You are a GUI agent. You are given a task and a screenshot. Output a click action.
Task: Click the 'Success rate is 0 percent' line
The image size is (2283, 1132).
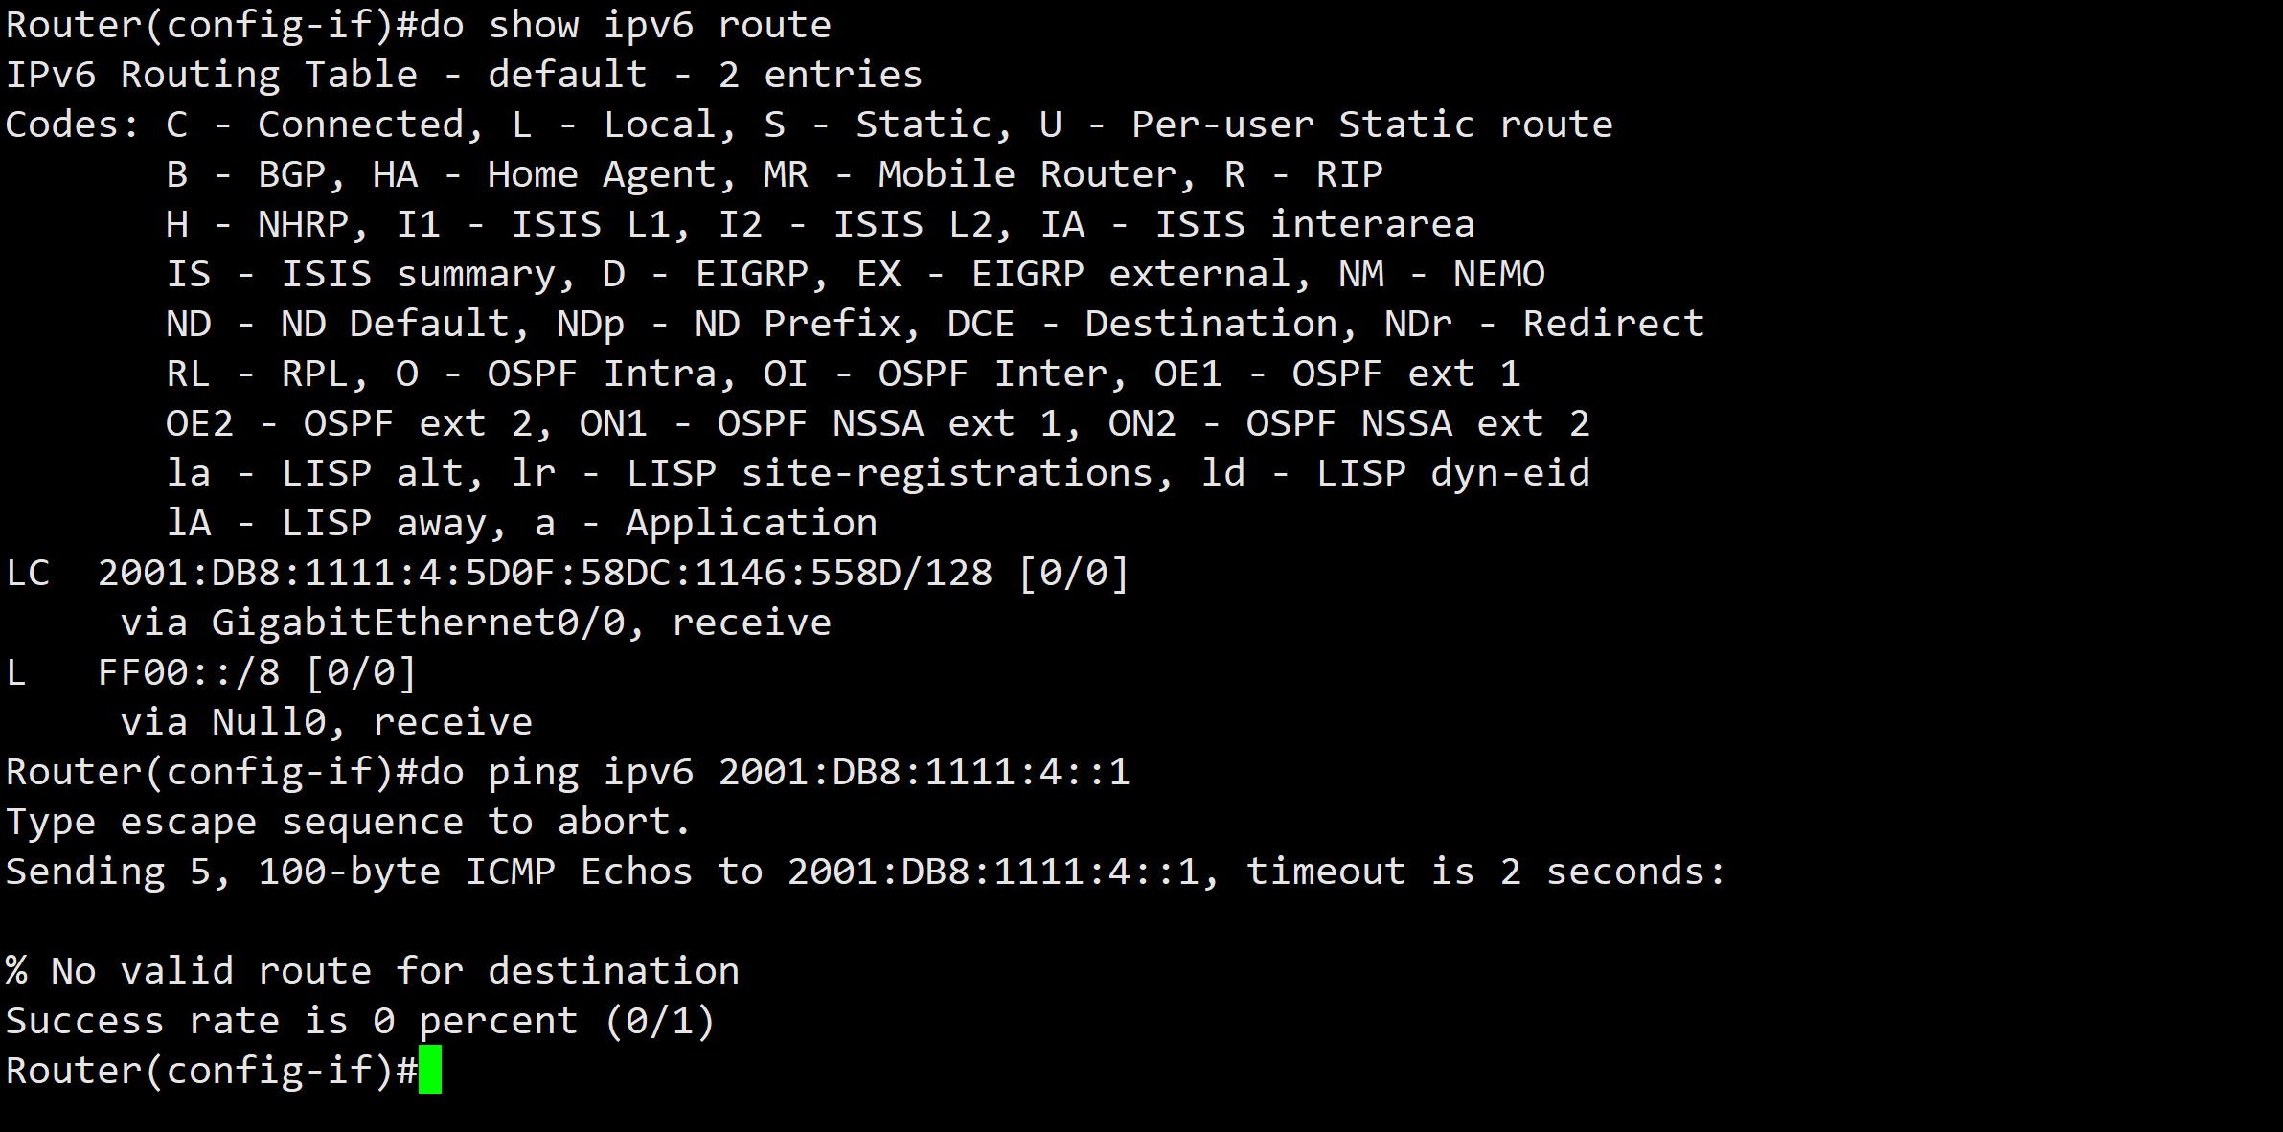(360, 1021)
